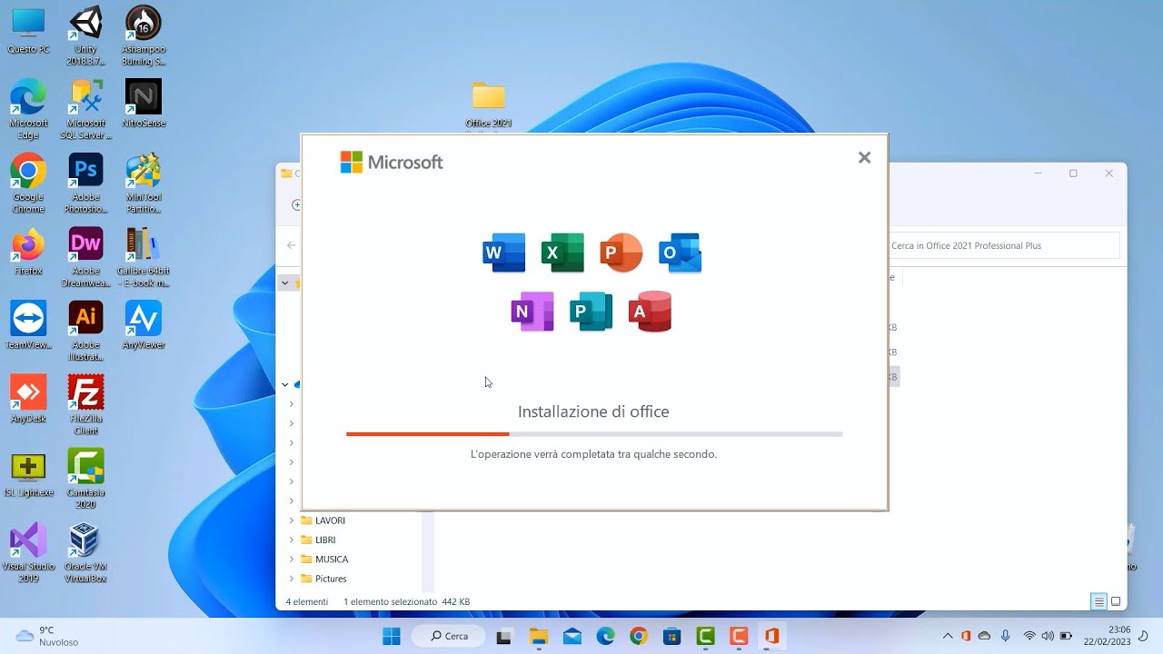This screenshot has width=1163, height=654.
Task: Open the Windows Start menu
Action: coord(392,636)
